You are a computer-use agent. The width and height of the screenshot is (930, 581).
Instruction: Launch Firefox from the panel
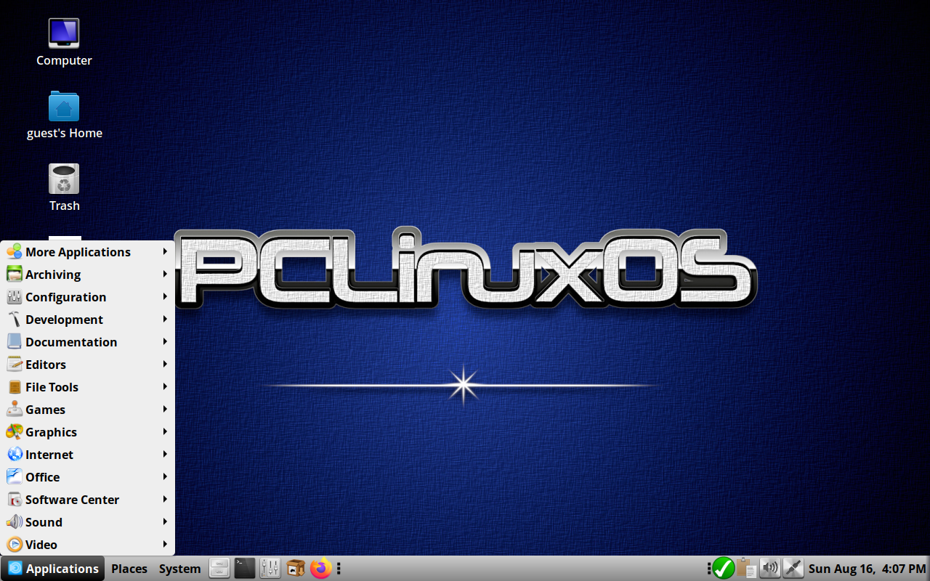coord(320,568)
